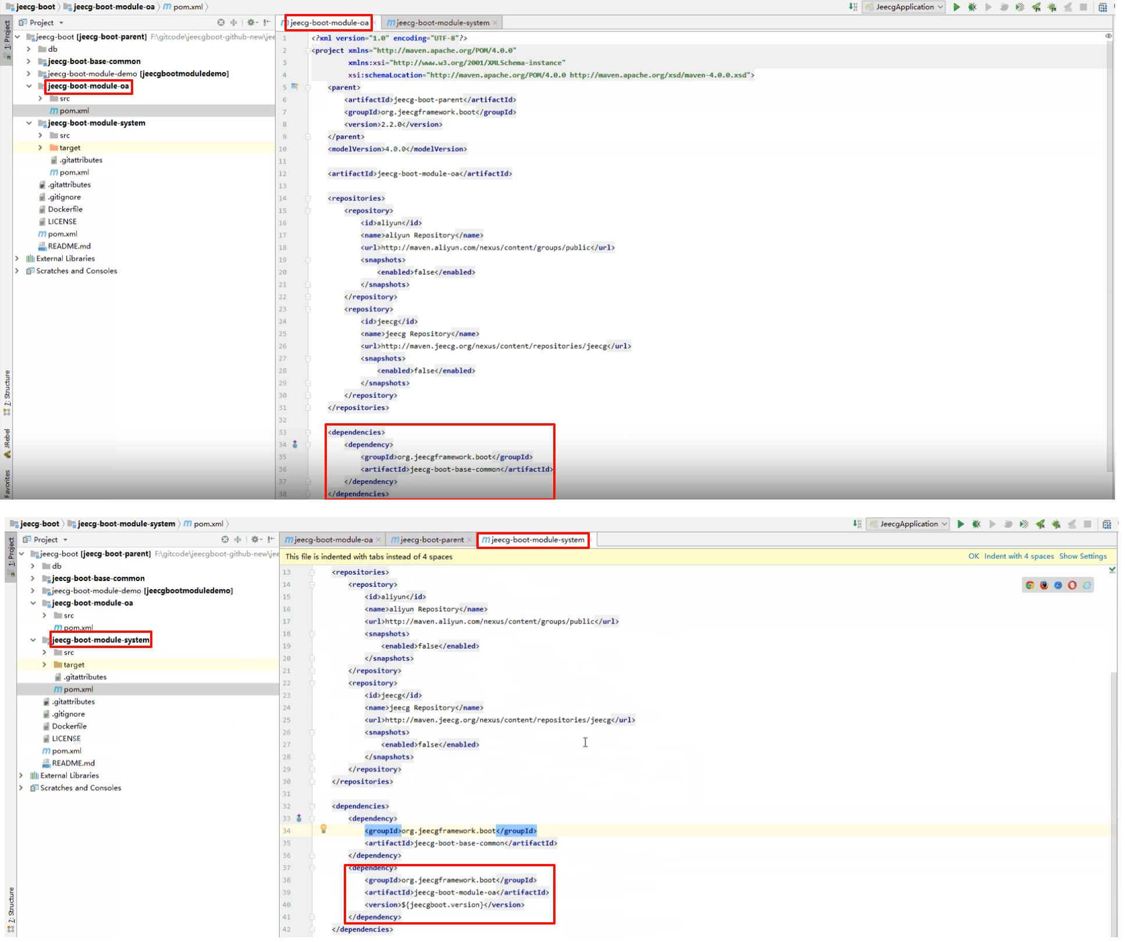Click the Opera browser preview icon
1125x942 pixels.
click(1072, 585)
